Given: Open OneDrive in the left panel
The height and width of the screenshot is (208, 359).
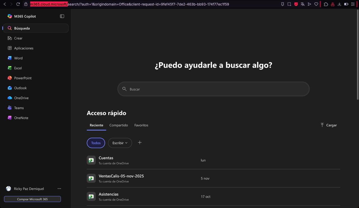Looking at the screenshot, I should click(x=21, y=98).
